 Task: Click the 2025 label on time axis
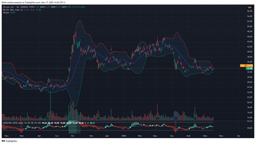[x=124, y=135]
